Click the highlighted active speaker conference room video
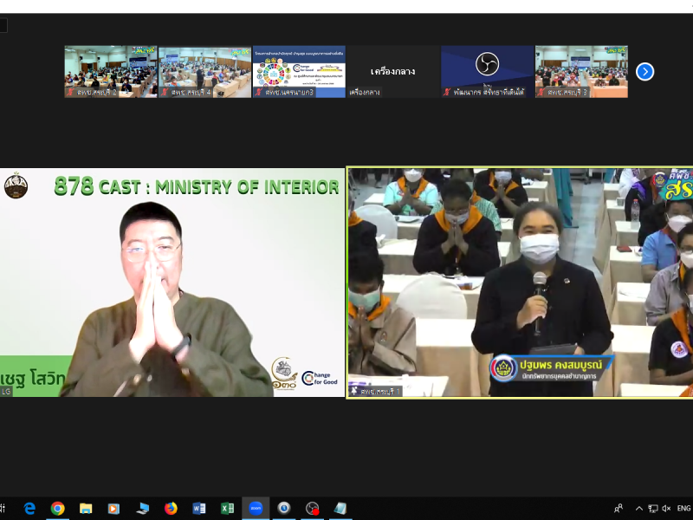Image resolution: width=693 pixels, height=520 pixels. click(x=520, y=283)
